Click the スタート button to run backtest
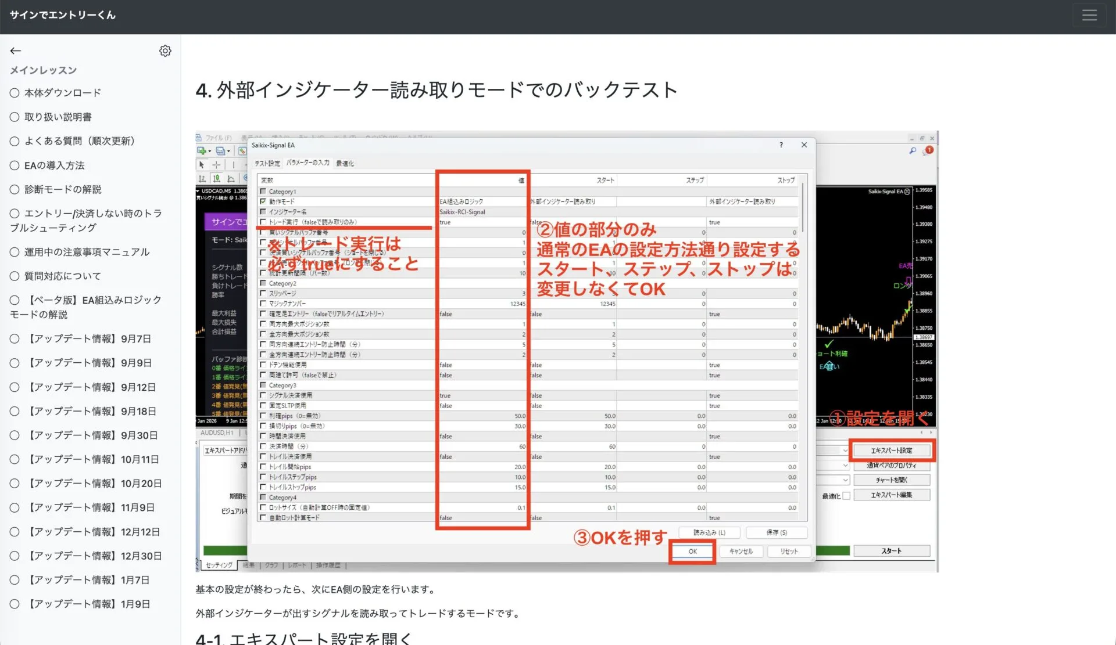 892,550
